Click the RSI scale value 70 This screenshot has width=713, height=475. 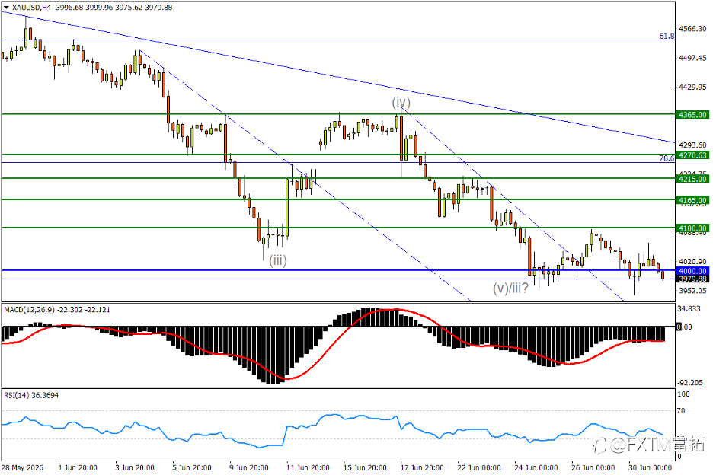681,411
